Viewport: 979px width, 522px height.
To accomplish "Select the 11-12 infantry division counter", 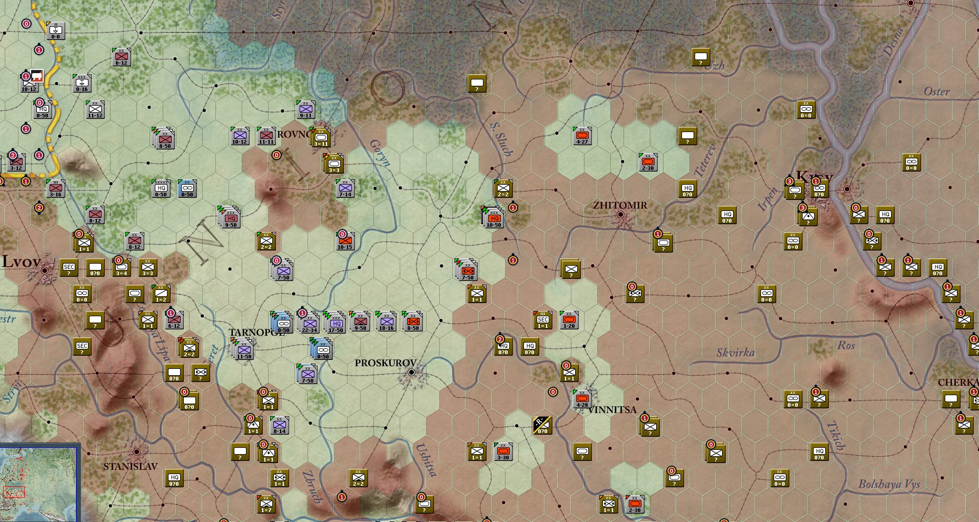I will 95,109.
